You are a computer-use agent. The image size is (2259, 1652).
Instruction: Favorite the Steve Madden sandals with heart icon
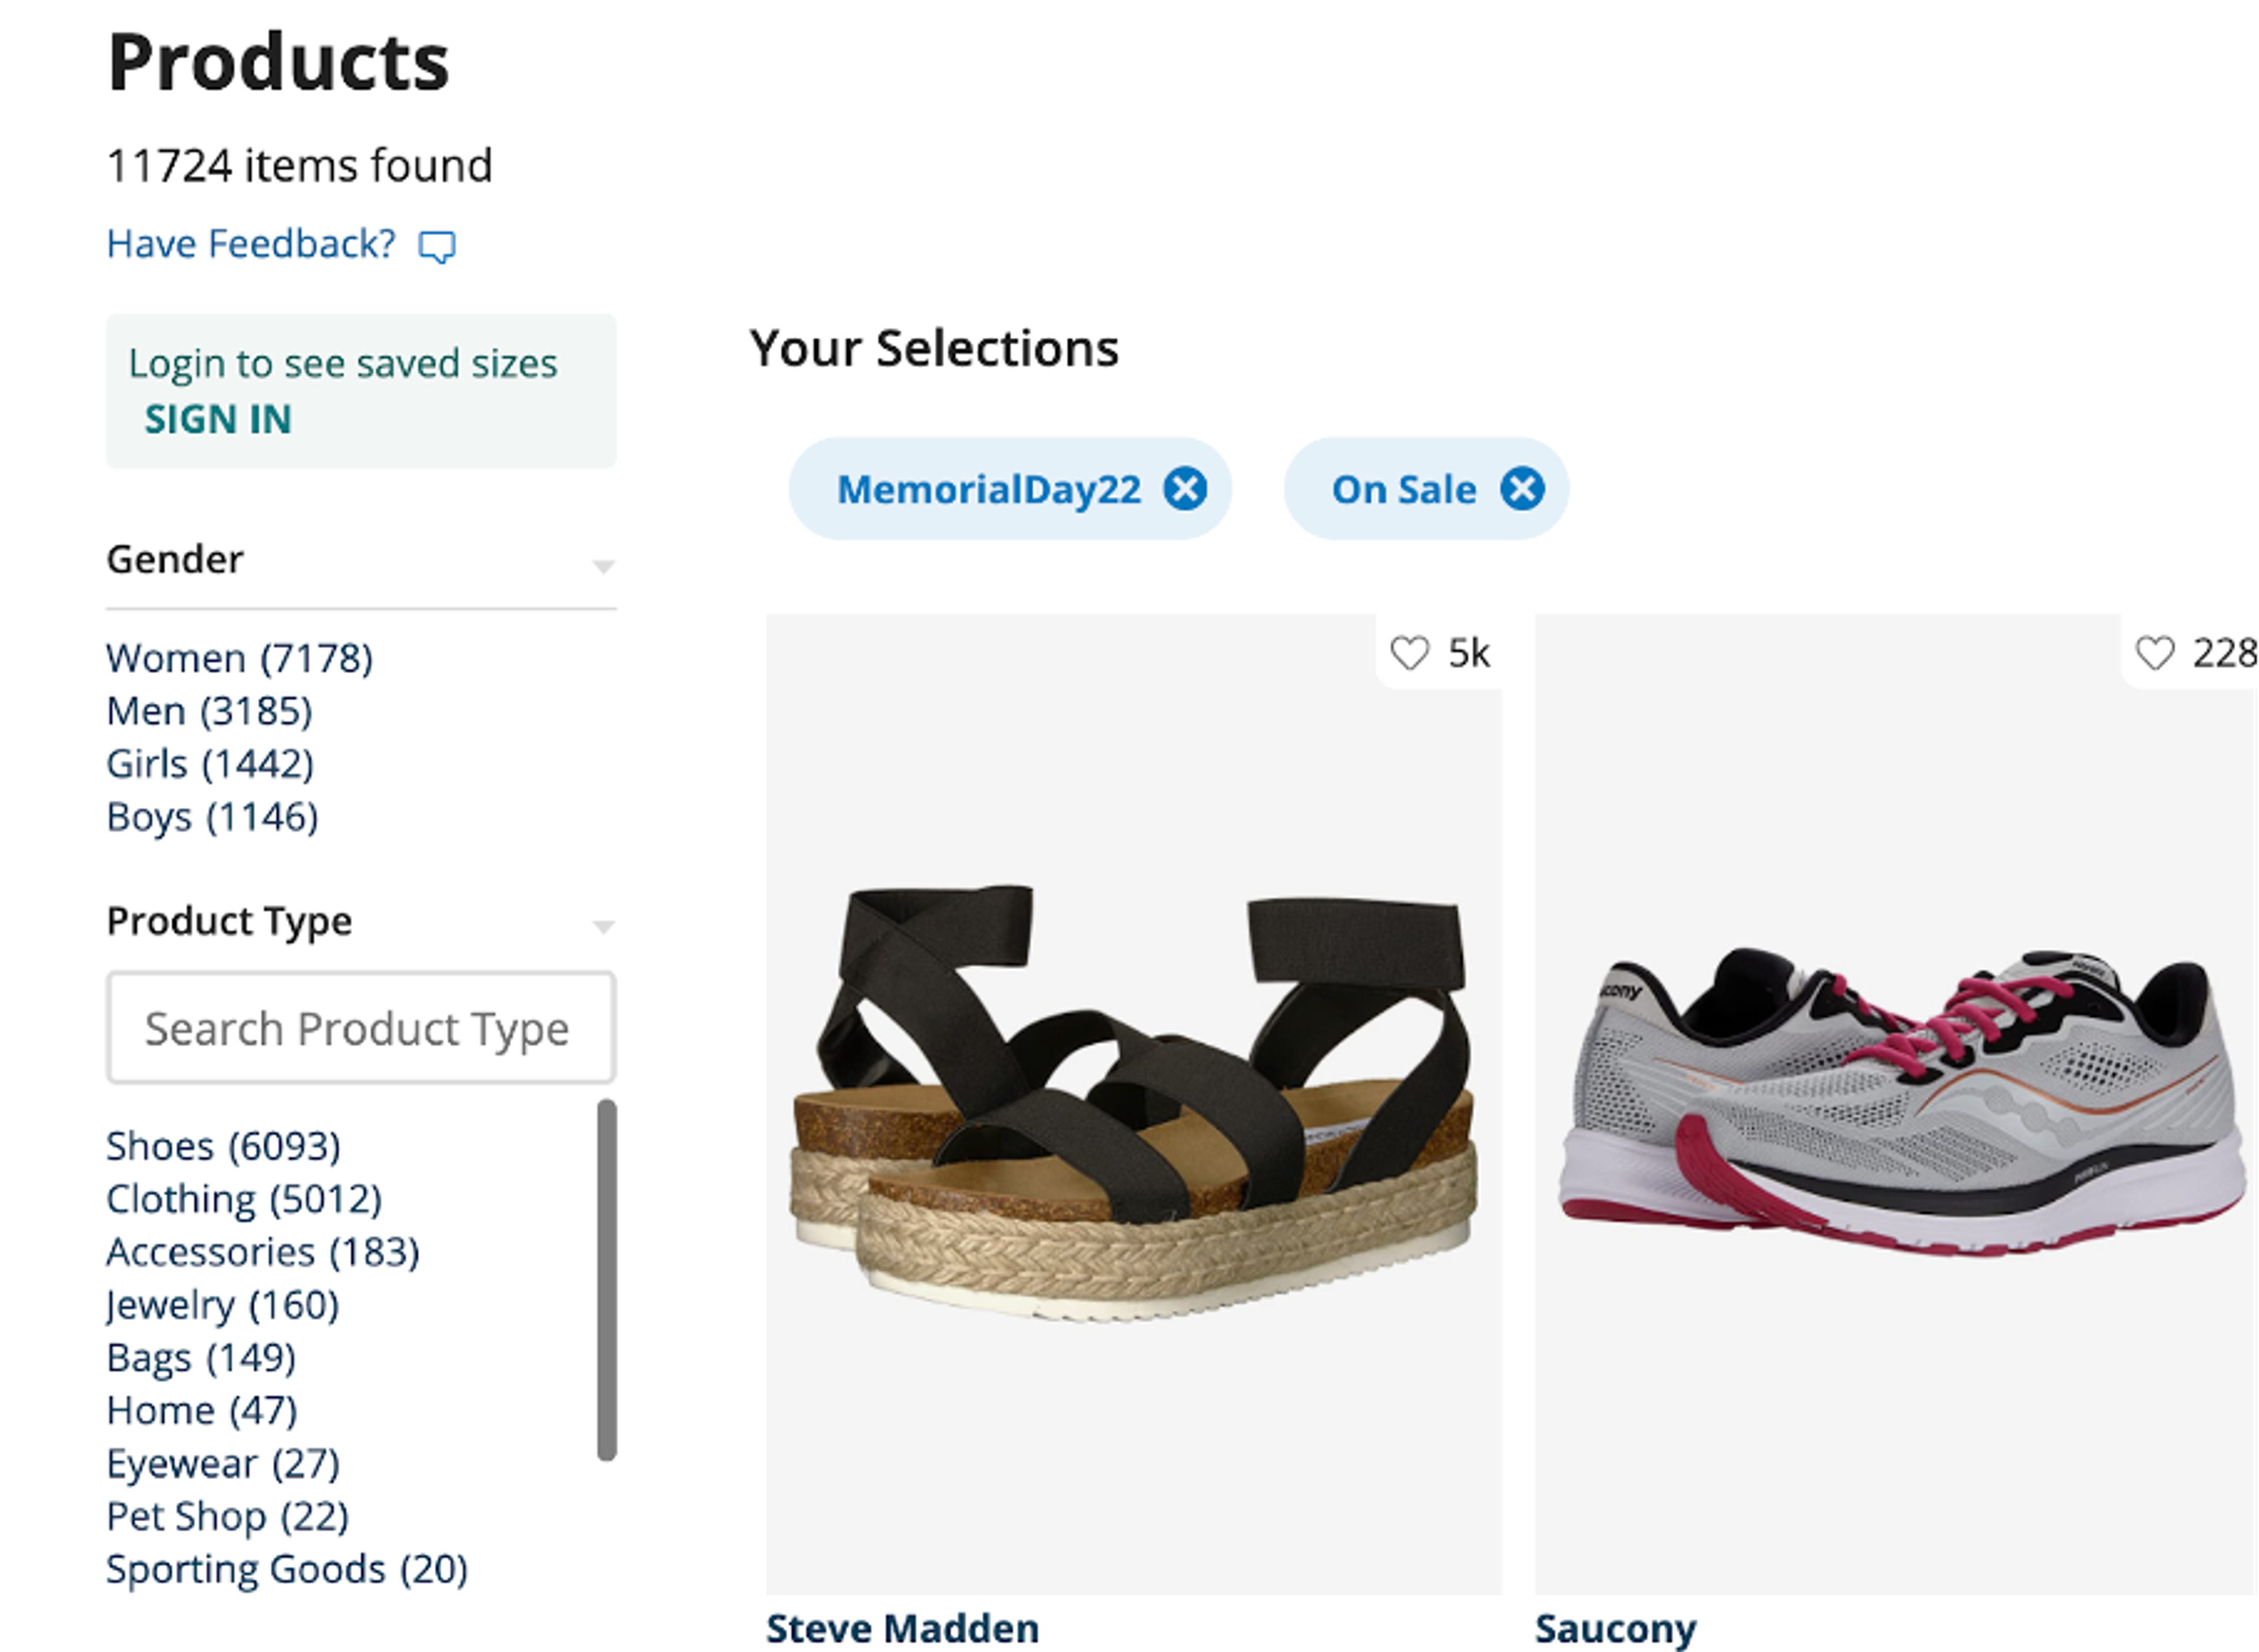click(x=1411, y=653)
